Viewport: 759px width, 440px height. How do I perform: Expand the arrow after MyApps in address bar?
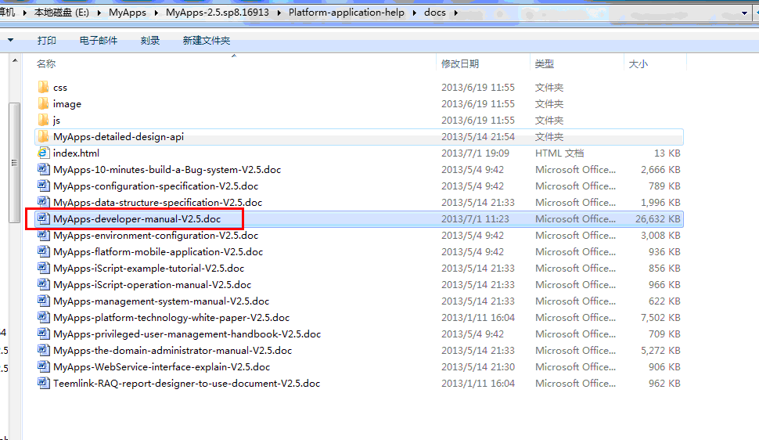coord(156,13)
